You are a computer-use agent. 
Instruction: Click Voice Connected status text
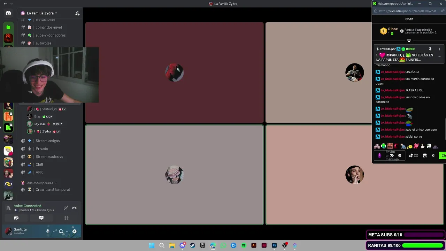pos(28,206)
